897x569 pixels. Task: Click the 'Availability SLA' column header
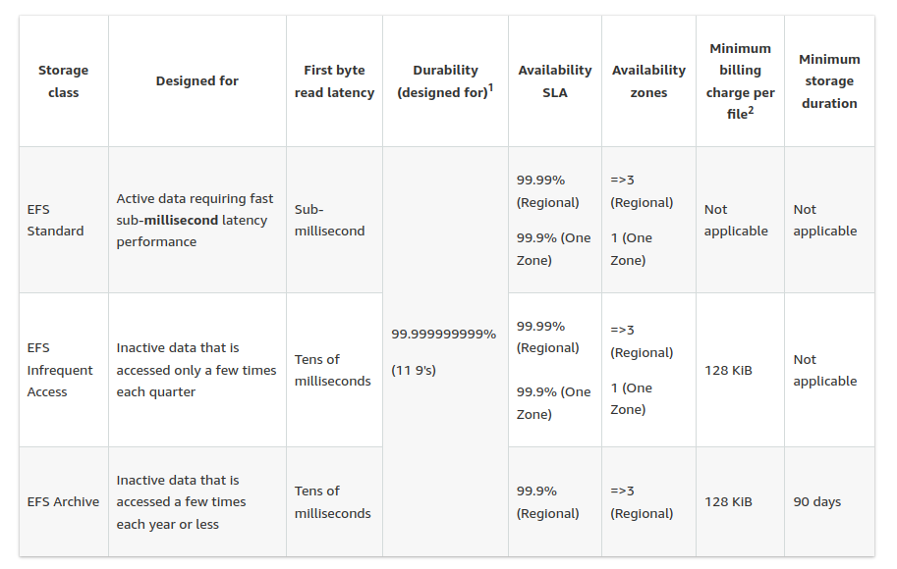click(555, 81)
